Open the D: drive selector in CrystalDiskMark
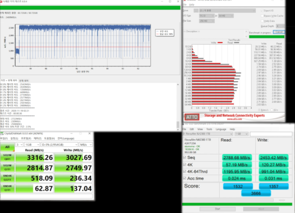 [59, 145]
